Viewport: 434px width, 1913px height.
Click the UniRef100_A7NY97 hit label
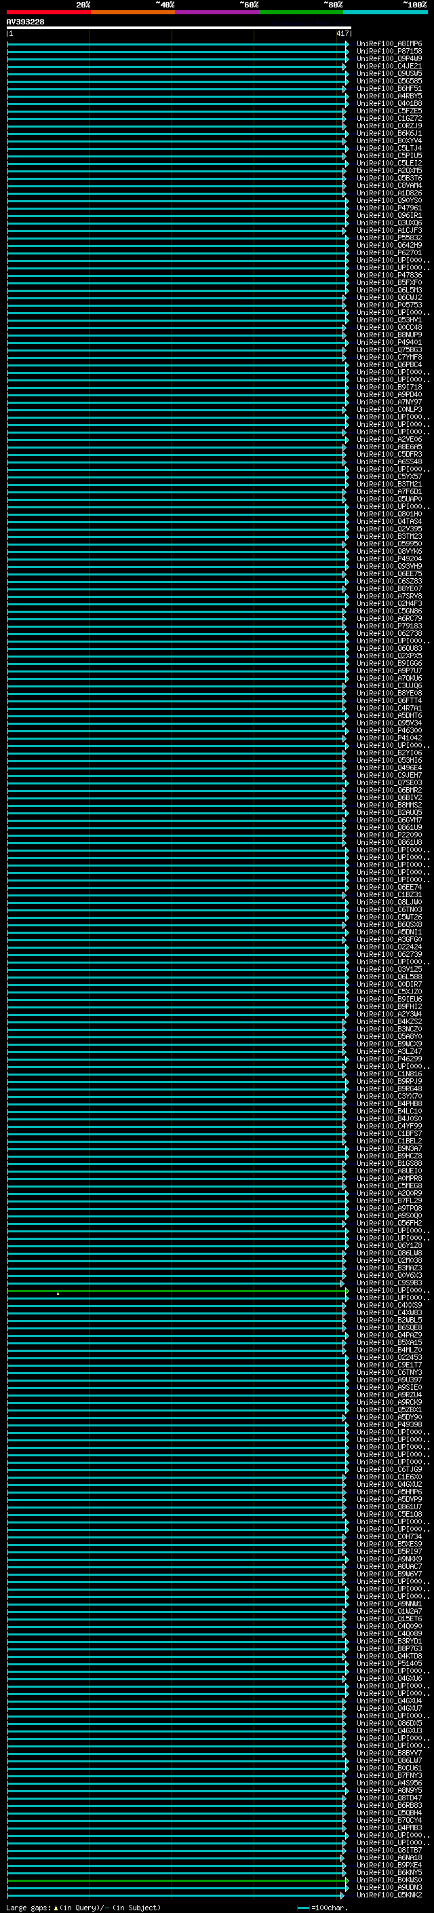389,402
